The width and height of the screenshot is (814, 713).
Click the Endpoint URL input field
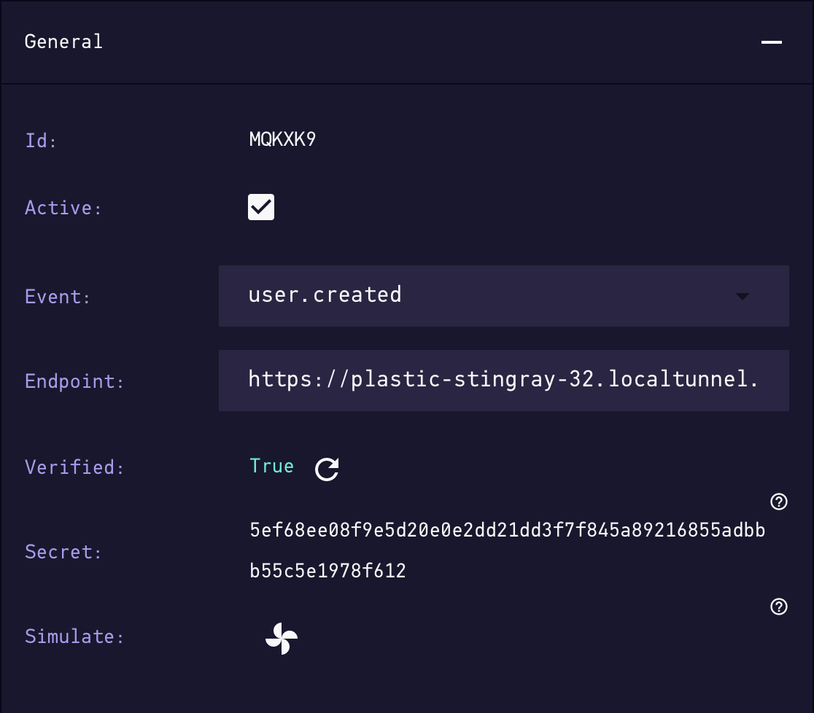(503, 381)
